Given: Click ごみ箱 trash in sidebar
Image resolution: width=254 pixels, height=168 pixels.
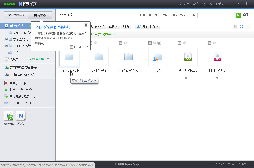Looking at the screenshot, I should tap(14, 59).
